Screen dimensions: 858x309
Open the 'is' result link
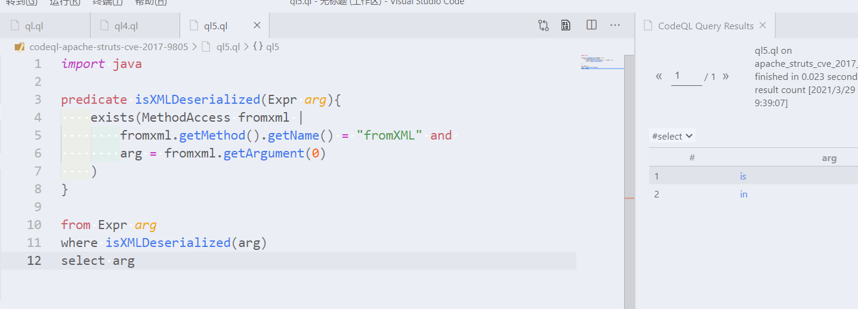[743, 176]
